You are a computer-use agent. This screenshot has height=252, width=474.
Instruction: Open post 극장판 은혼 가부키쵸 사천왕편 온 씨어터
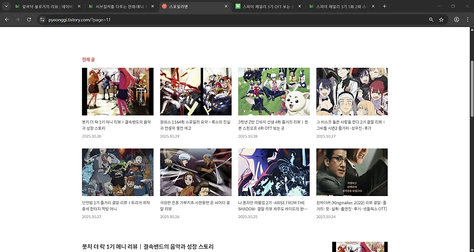click(195, 206)
